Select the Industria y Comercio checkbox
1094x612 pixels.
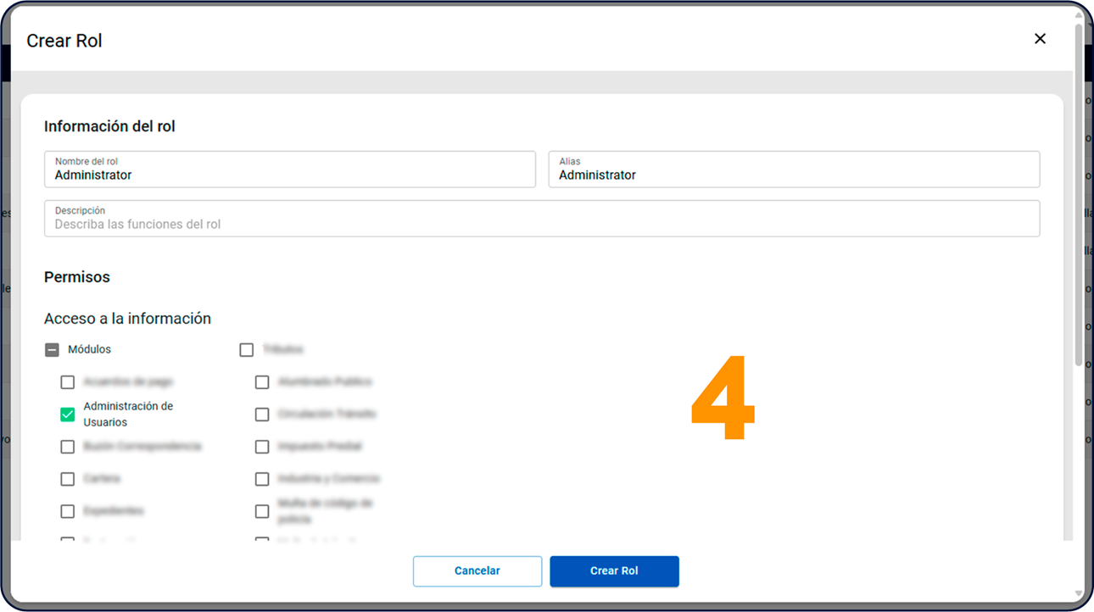click(x=262, y=479)
